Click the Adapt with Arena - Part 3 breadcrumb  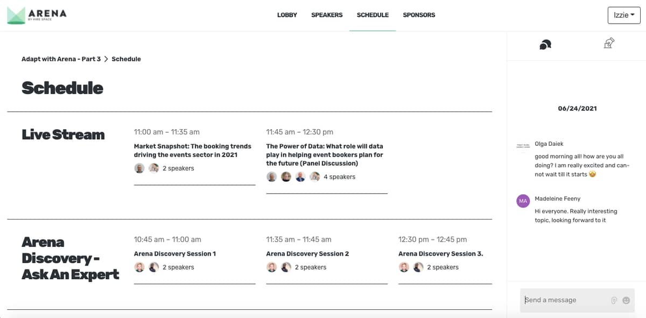[61, 59]
